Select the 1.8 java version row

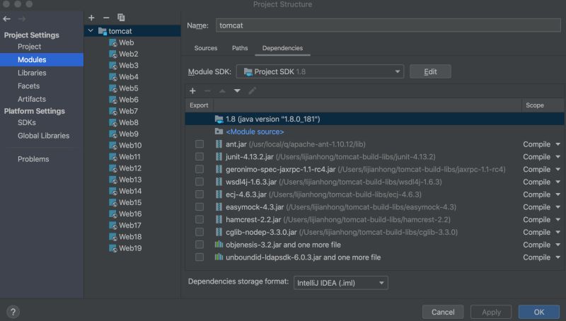pos(374,119)
